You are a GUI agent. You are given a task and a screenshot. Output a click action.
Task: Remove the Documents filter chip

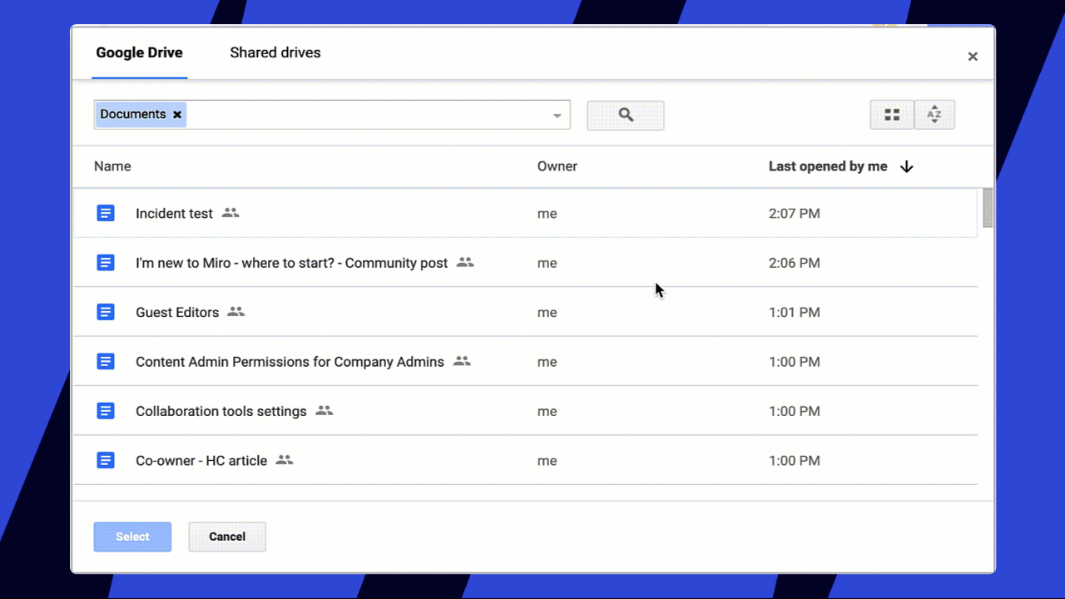pos(176,114)
